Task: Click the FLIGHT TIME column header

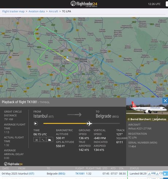Action: [93, 168]
